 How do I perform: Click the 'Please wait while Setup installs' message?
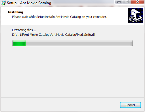[60, 17]
